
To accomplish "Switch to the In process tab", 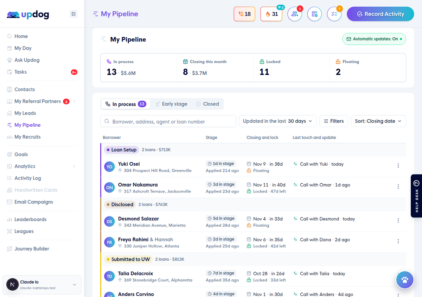I will pos(126,104).
